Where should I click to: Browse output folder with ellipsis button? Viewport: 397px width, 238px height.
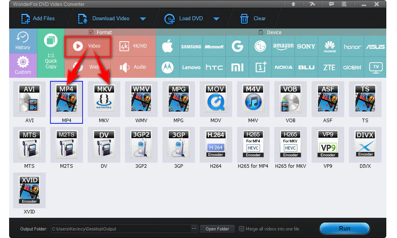(x=194, y=228)
